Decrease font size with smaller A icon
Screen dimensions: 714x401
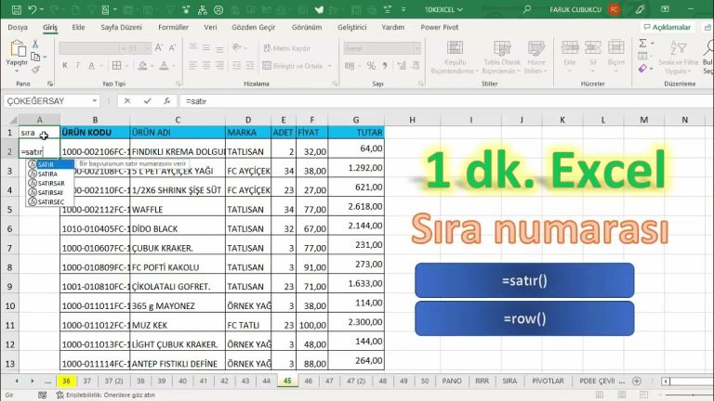coord(172,47)
